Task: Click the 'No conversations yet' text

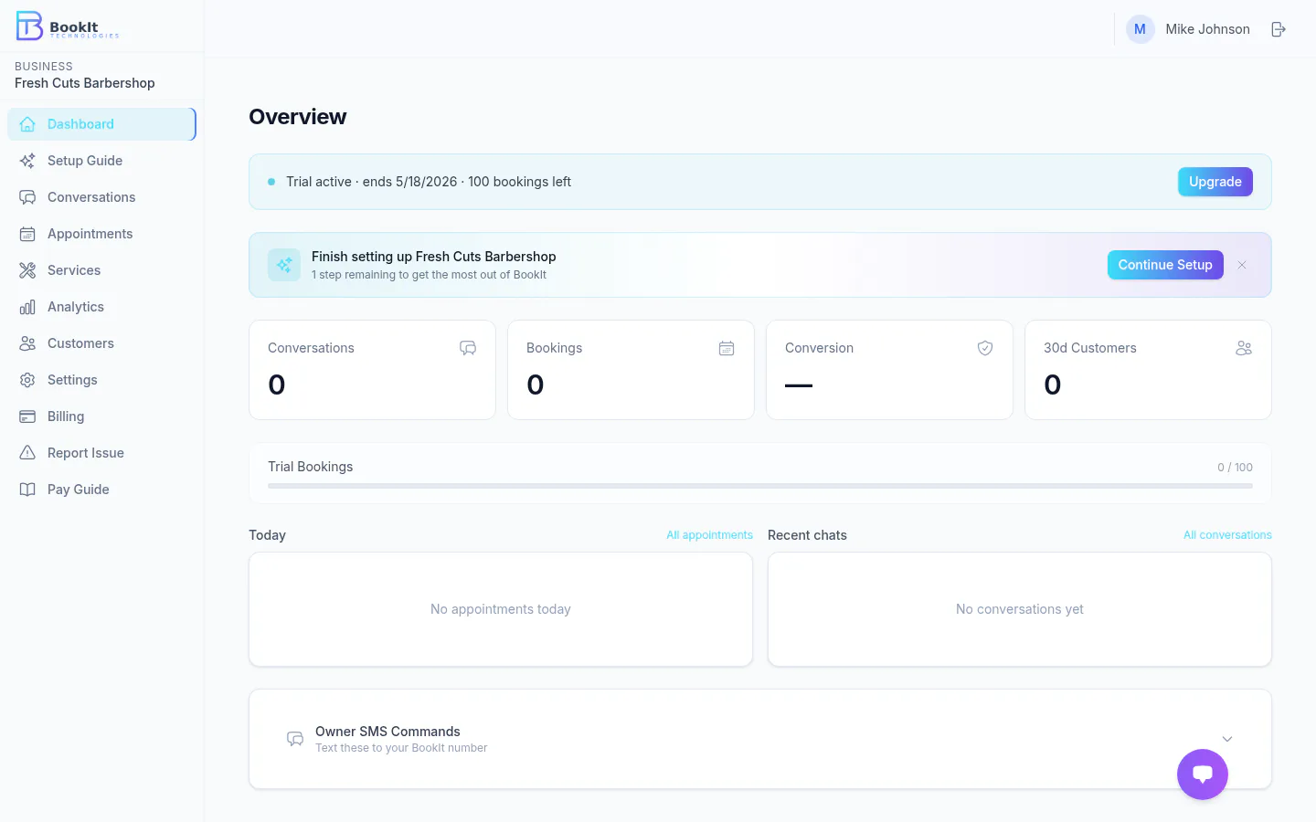Action: click(1020, 609)
